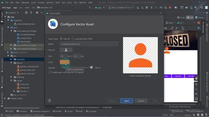Open the File menu

[x=7, y=3]
